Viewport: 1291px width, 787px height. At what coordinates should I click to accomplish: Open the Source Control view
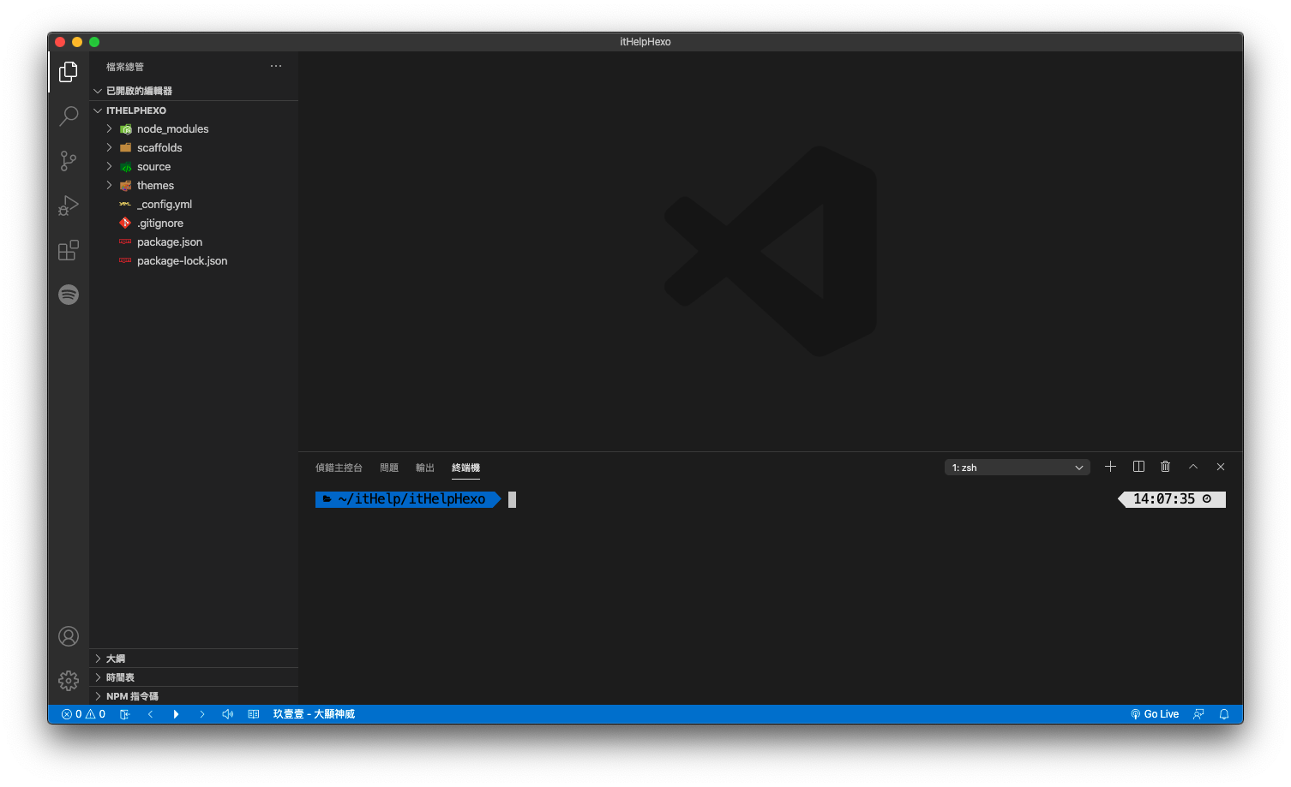point(69,160)
